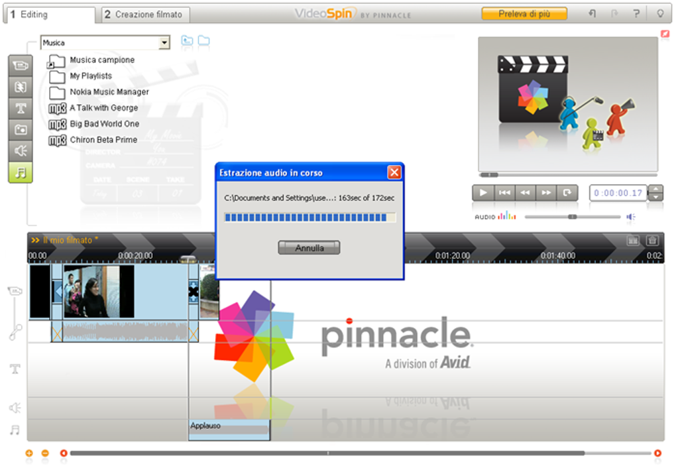Open Help question mark icon

click(x=636, y=14)
